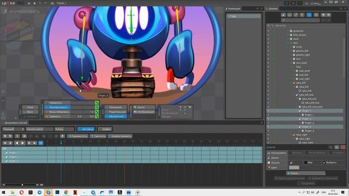349x196 pixels.
Task: Click the first bone filter icon in tree toolbar
Action: point(283,15)
